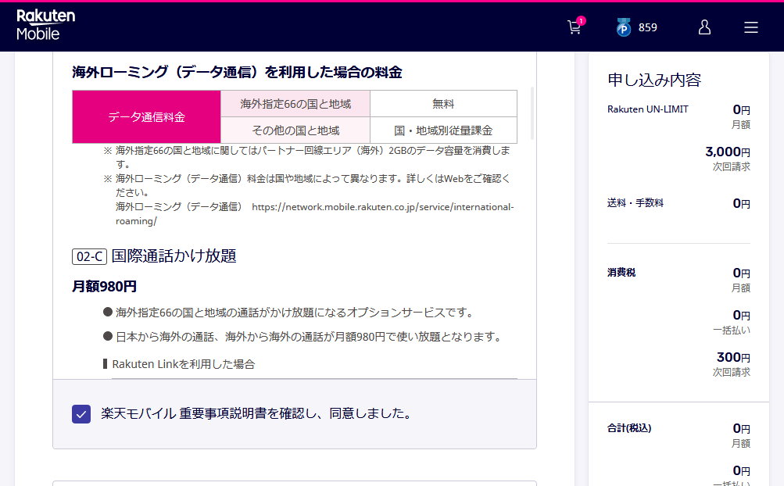
Task: Click the 国際通話かけ放題 heading
Action: [174, 256]
